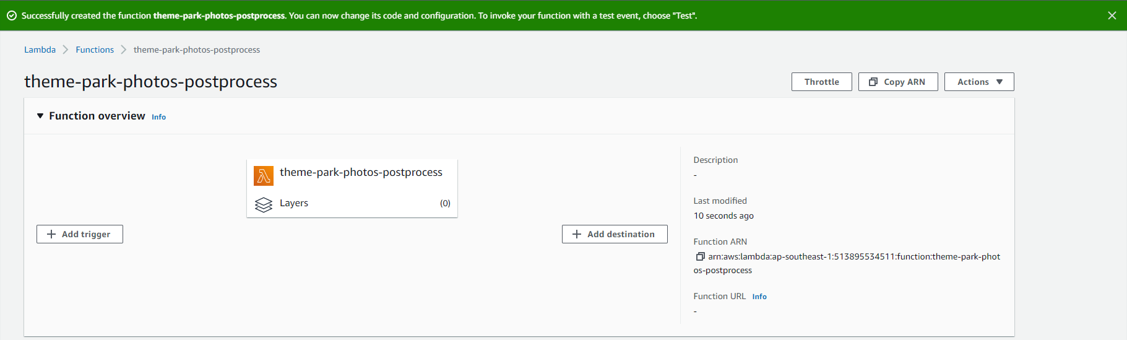This screenshot has width=1127, height=340.
Task: Click the 'Last modified' label
Action: click(720, 201)
